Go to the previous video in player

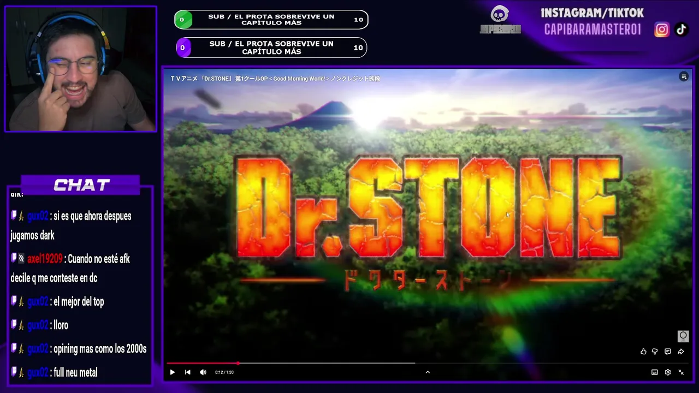pyautogui.click(x=187, y=372)
